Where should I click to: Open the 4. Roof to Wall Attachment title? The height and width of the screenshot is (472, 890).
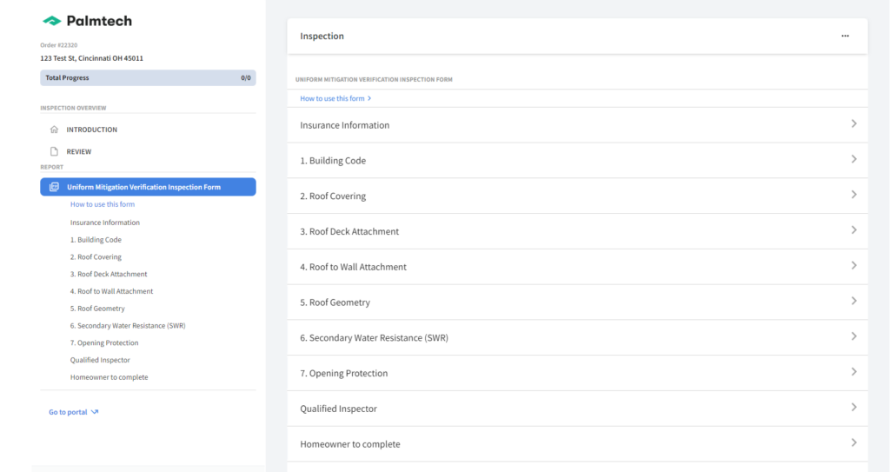coord(353,267)
